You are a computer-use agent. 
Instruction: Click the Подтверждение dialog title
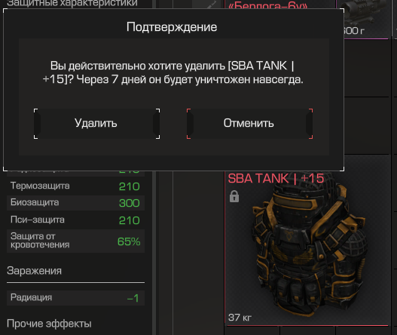(172, 27)
